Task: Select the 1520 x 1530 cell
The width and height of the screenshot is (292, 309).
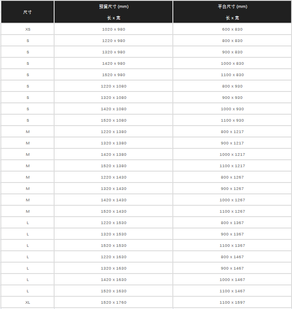Action: [x=113, y=246]
